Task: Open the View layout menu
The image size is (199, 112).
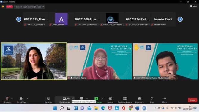Action: pyautogui.click(x=193, y=6)
